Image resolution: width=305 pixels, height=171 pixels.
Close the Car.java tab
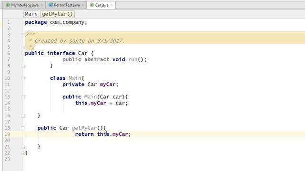tap(112, 5)
